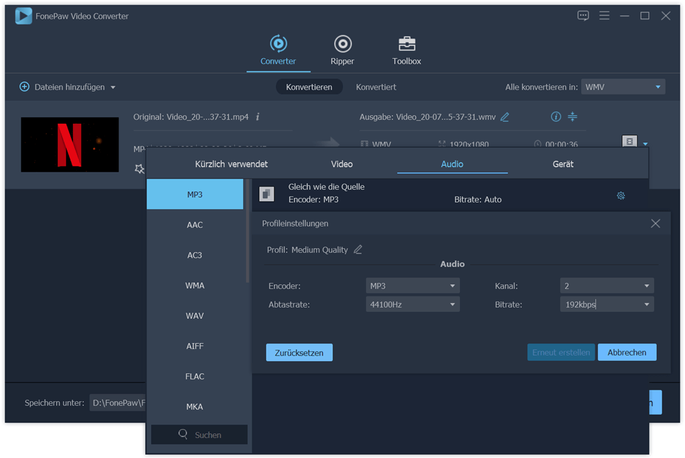Click the Speichern unter path field
Viewport: 685px width, 458px height.
tap(118, 403)
